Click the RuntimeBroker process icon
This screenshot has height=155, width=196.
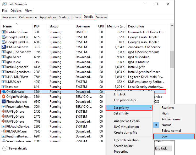(4, 136)
